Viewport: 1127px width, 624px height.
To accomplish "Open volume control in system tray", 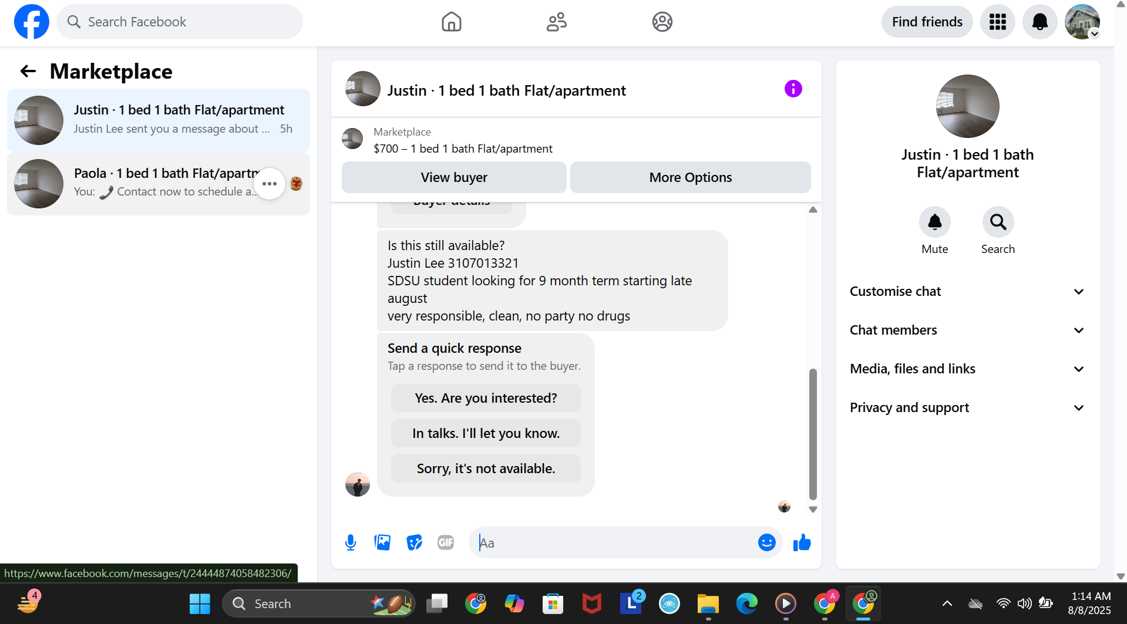I will click(1024, 603).
